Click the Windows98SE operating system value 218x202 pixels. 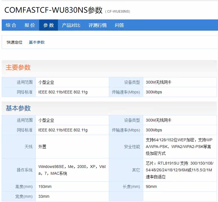72,170
